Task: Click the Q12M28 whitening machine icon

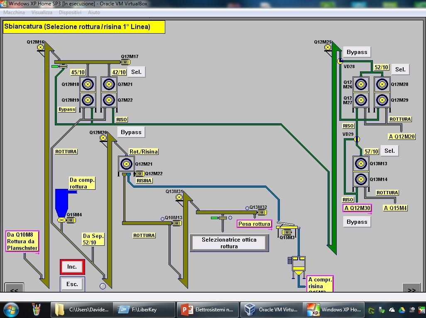Action: [382, 85]
